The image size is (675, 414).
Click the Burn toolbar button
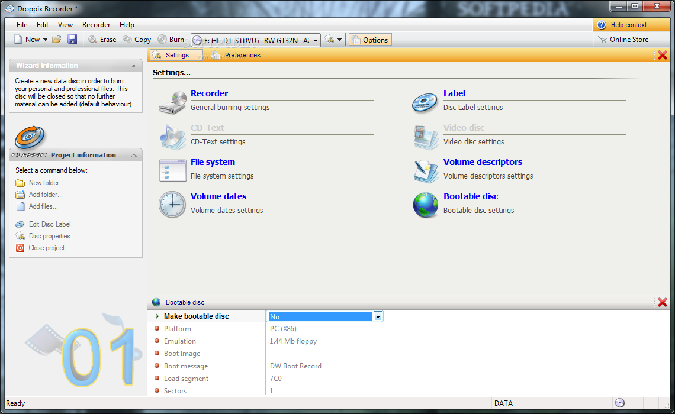click(x=171, y=40)
